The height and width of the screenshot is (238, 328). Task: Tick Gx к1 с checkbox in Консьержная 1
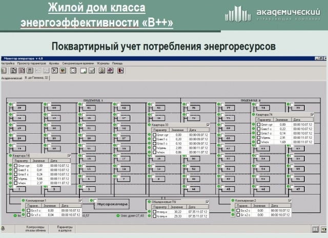click(29, 210)
